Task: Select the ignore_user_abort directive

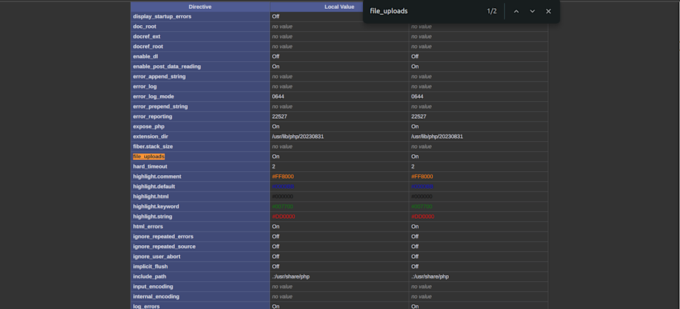Action: pos(156,256)
